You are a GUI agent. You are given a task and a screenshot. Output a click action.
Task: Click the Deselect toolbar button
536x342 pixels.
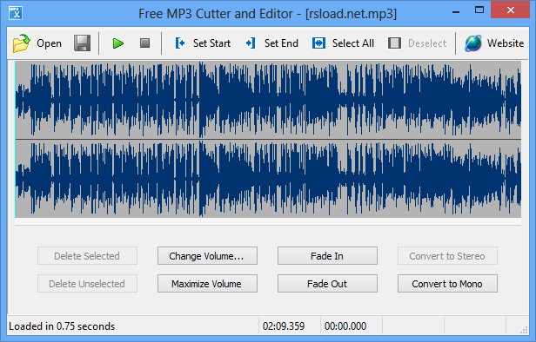417,43
